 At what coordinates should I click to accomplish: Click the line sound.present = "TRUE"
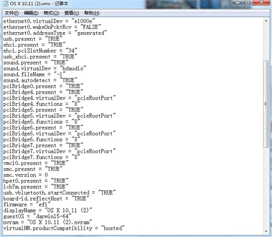pos(36,63)
